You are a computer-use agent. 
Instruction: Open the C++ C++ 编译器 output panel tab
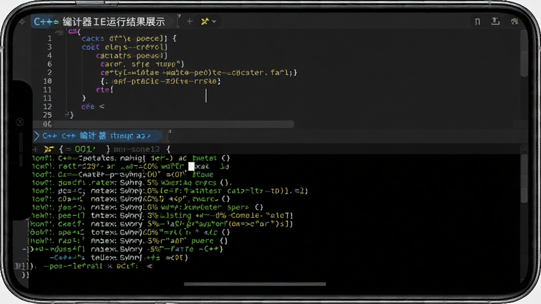97,136
